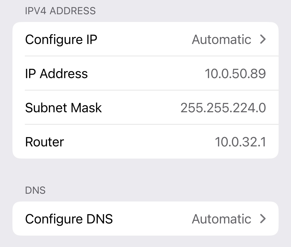Tap the IP Address label

point(56,73)
